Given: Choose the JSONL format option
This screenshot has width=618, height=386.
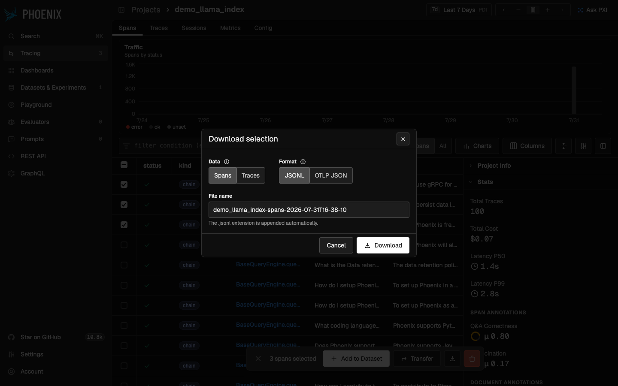Looking at the screenshot, I should pyautogui.click(x=294, y=175).
